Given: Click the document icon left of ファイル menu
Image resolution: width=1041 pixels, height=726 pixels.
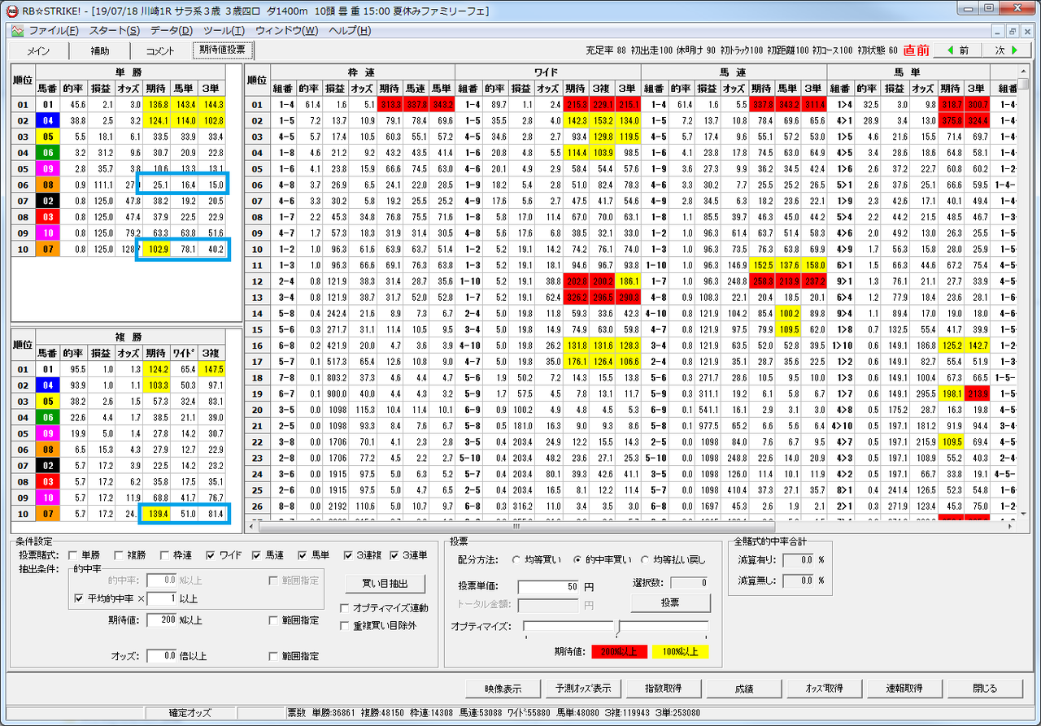Looking at the screenshot, I should point(18,31).
